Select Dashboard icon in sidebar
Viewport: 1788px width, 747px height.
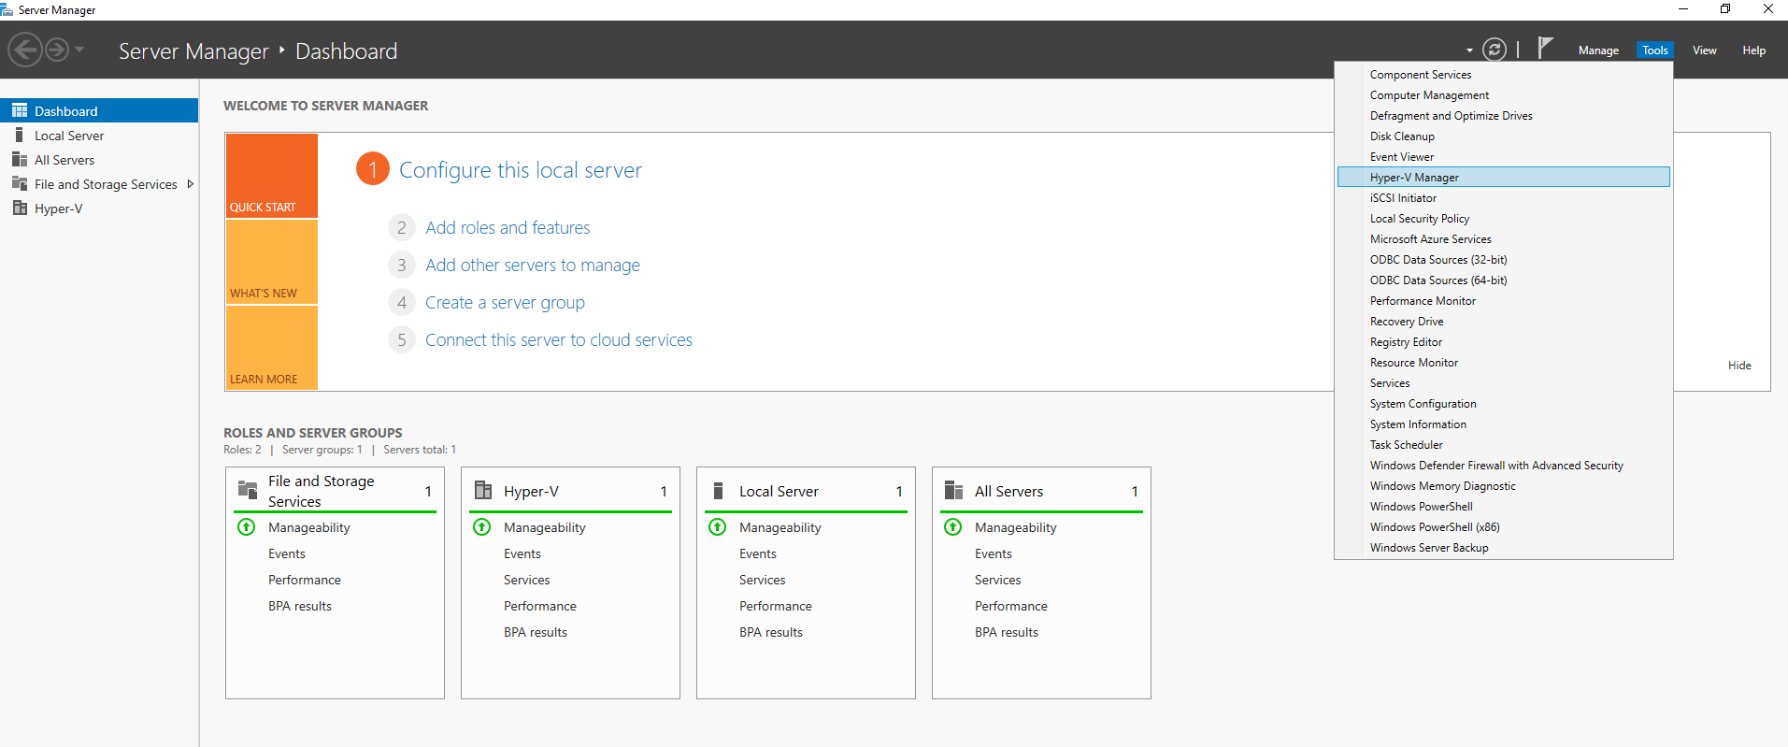(x=20, y=110)
